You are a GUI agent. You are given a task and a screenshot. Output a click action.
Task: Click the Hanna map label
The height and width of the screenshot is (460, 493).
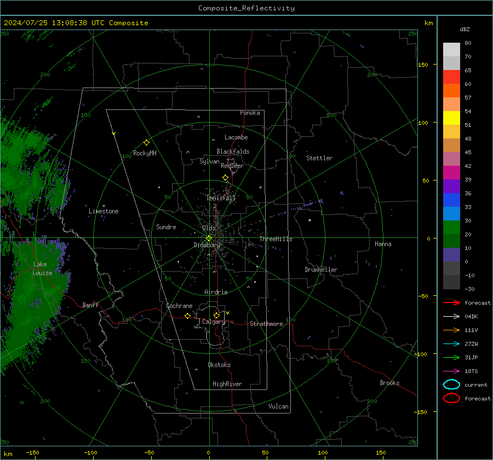click(383, 244)
